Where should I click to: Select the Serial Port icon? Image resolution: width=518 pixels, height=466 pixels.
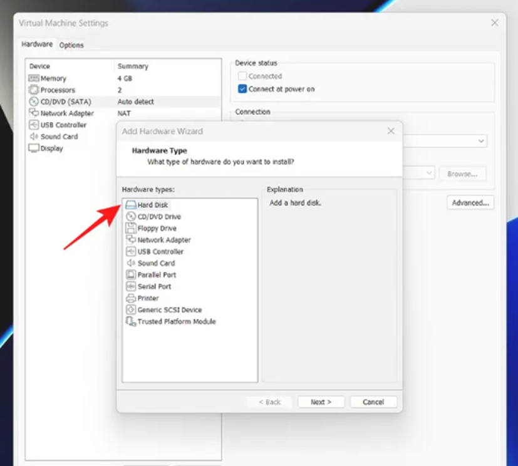131,286
